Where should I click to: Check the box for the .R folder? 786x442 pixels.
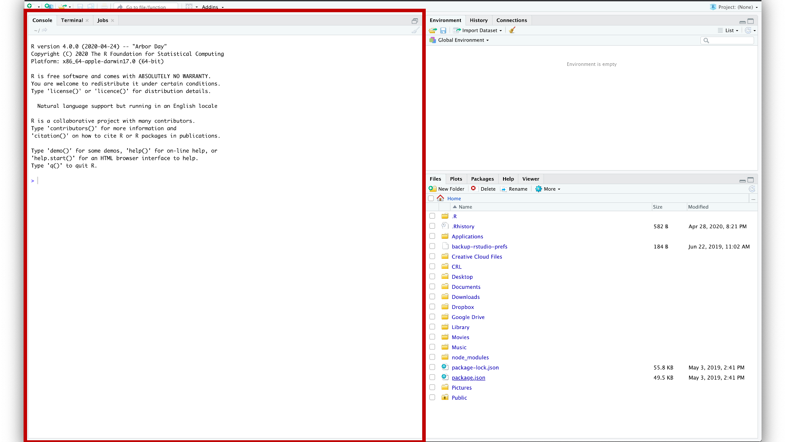click(x=432, y=216)
